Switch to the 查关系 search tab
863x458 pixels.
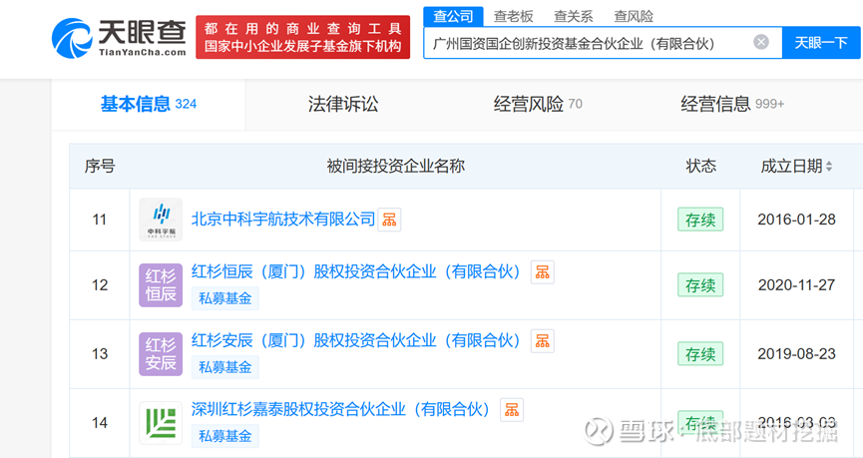(573, 17)
